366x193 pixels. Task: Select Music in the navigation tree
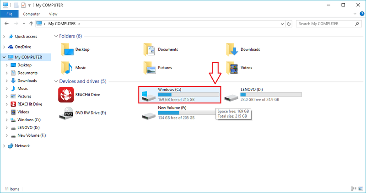(x=22, y=88)
